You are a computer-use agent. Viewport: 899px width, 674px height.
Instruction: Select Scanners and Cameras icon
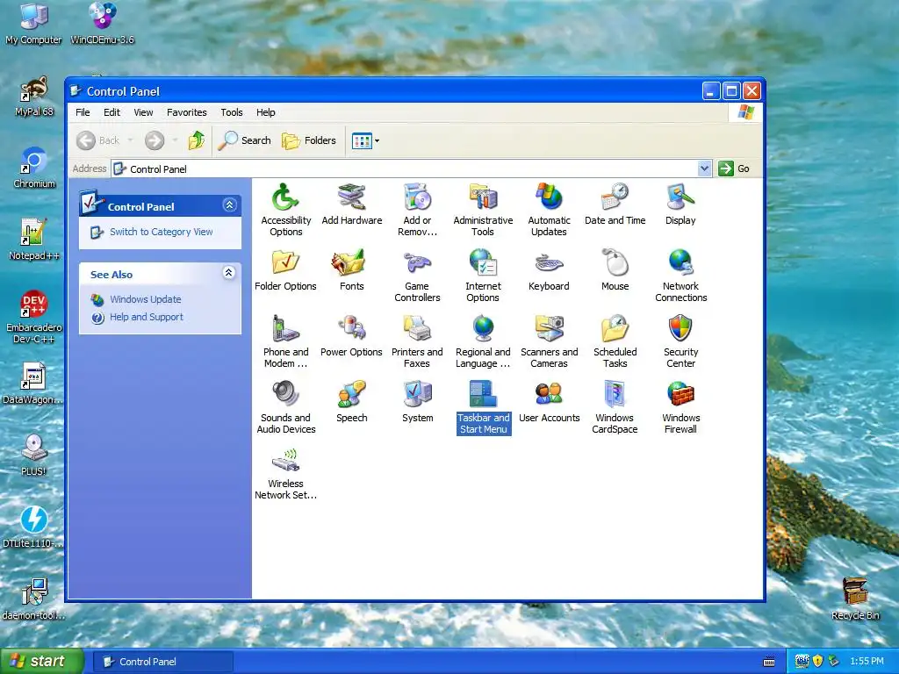point(549,341)
